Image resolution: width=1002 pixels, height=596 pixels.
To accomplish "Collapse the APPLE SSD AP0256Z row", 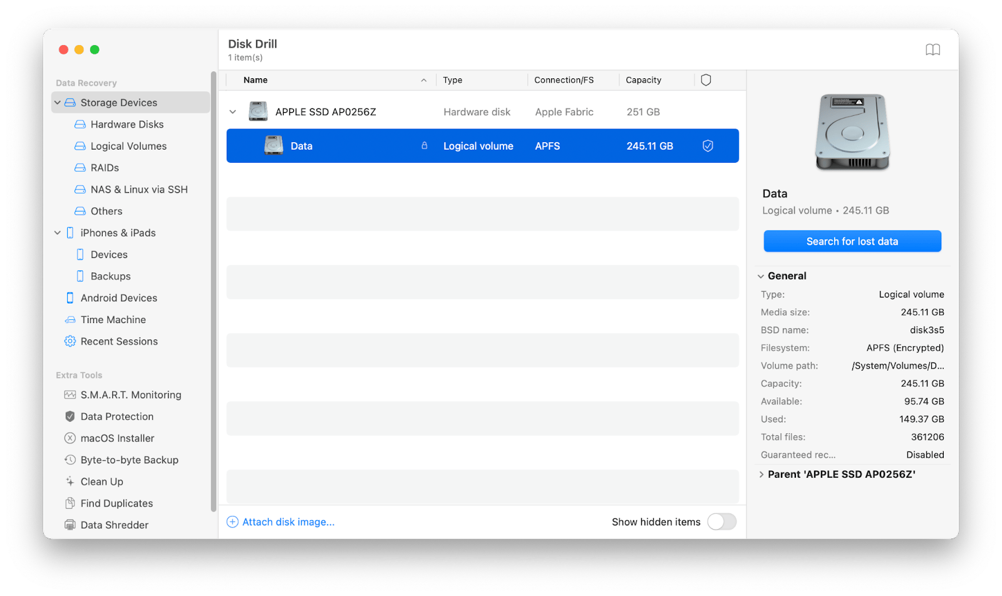I will click(233, 112).
